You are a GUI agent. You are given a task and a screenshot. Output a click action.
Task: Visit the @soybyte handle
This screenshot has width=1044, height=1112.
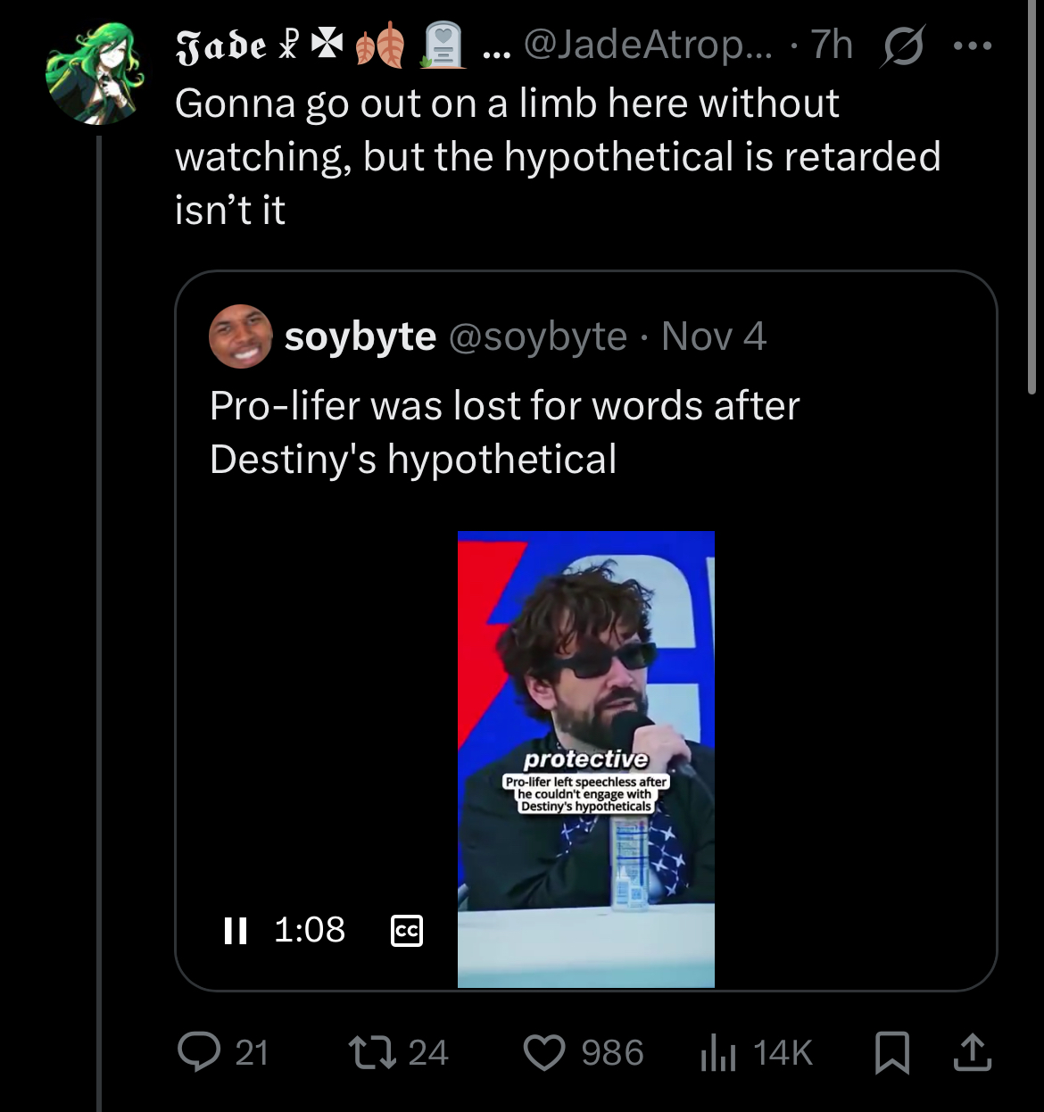(538, 336)
